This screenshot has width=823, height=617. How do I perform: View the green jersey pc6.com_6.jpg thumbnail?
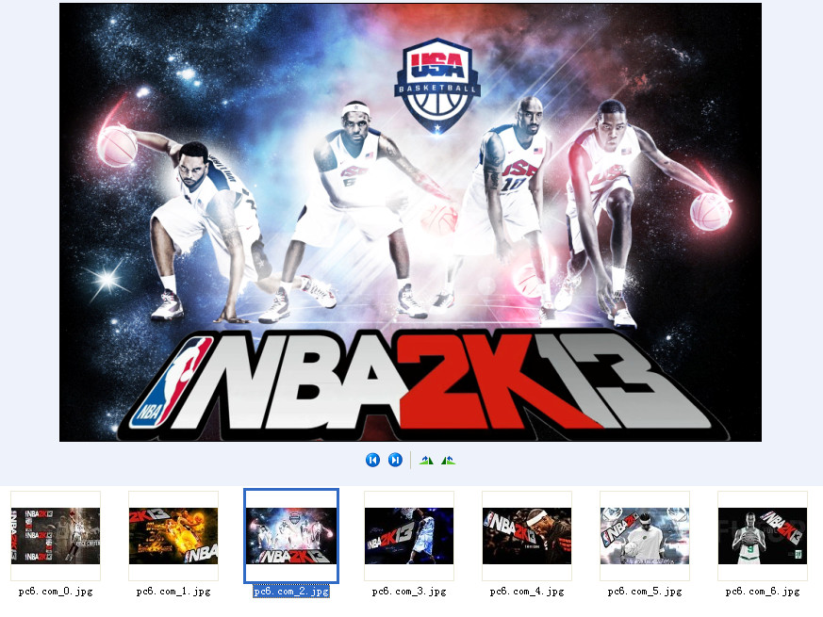762,536
